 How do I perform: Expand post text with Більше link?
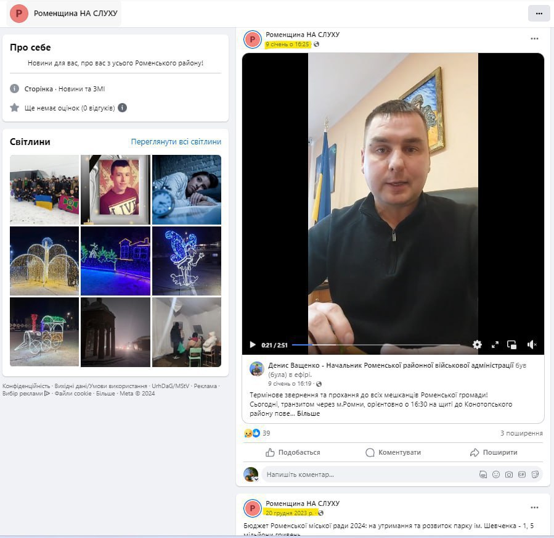pos(309,413)
